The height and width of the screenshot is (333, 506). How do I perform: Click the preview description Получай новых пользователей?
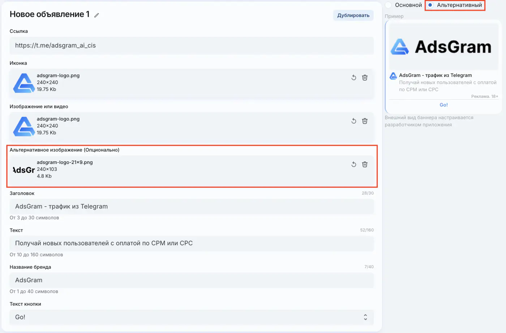tap(448, 86)
